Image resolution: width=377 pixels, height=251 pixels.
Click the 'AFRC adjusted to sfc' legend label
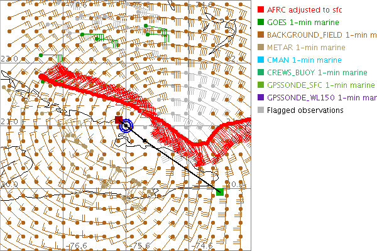304,10
